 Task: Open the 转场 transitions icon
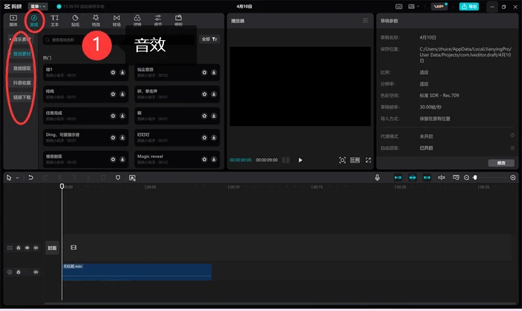coord(116,20)
